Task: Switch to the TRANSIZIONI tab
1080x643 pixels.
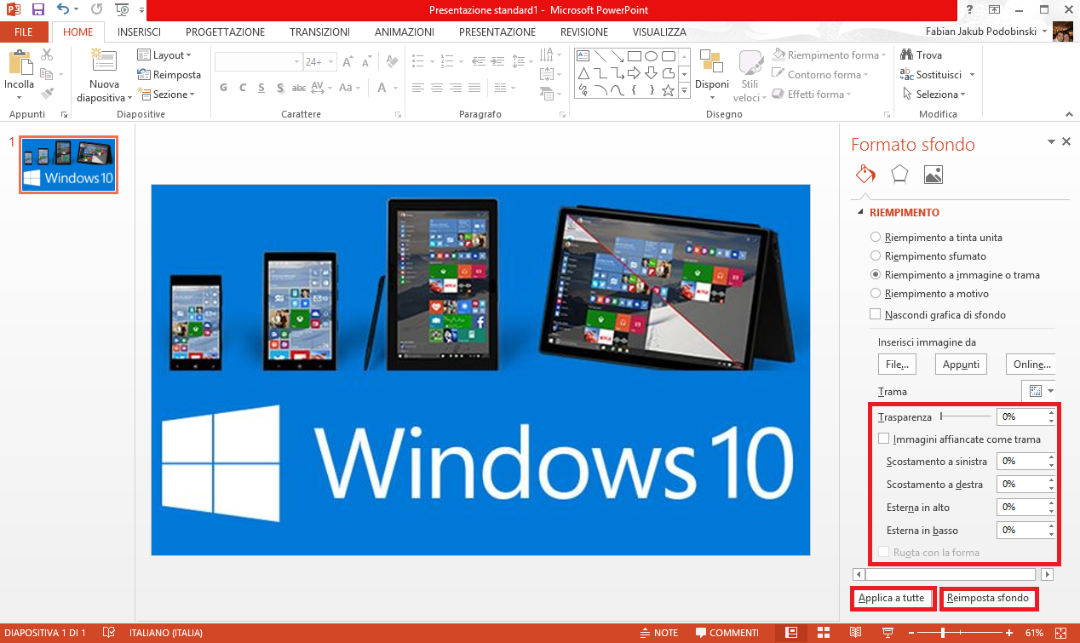Action: click(x=319, y=32)
